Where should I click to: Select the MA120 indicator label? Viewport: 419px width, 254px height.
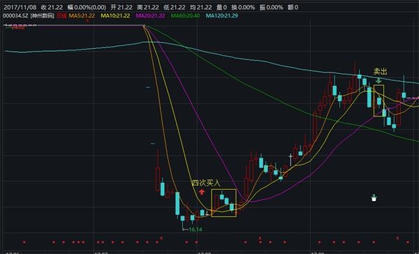(x=222, y=16)
